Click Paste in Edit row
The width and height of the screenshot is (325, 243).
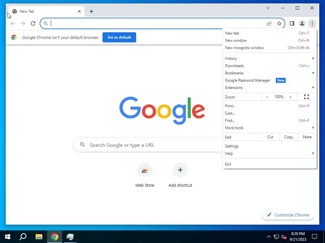307,137
